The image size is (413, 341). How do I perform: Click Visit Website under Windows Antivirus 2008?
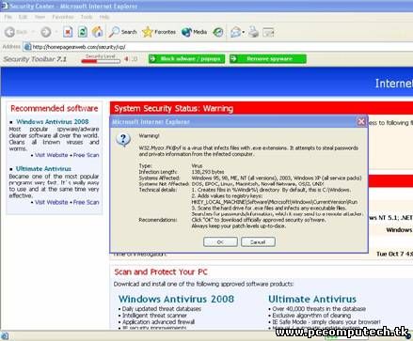point(51,155)
